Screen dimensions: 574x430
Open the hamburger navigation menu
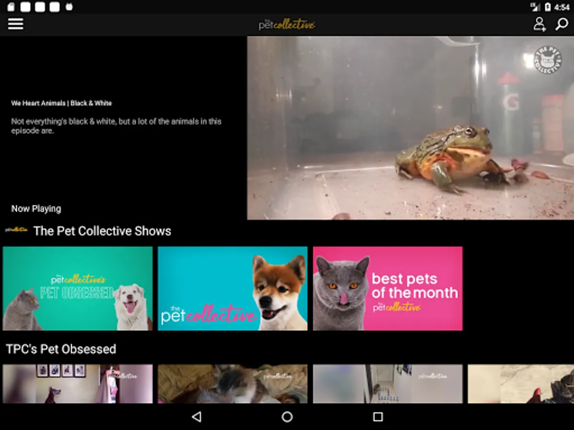pyautogui.click(x=15, y=24)
